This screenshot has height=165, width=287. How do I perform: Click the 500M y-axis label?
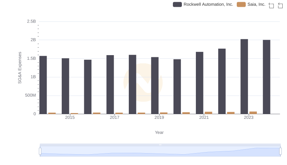pyautogui.click(x=30, y=96)
